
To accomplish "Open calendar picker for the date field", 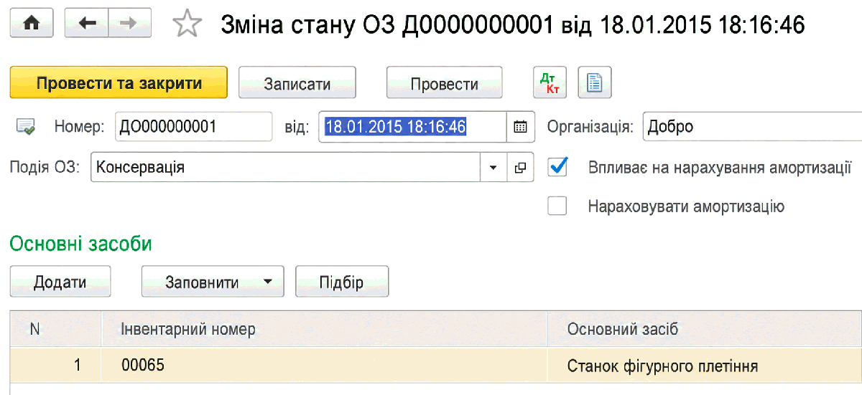I will [x=520, y=128].
